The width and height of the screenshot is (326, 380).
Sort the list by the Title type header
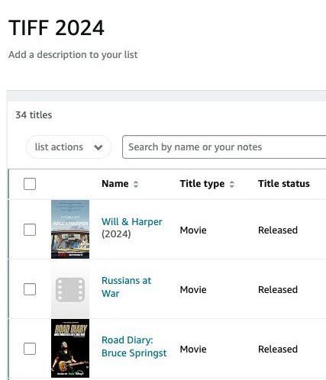202,184
